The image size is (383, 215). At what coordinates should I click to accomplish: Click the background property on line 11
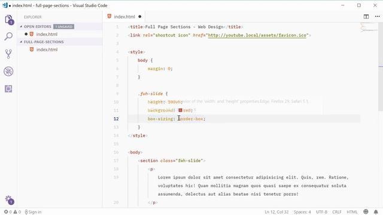160,110
